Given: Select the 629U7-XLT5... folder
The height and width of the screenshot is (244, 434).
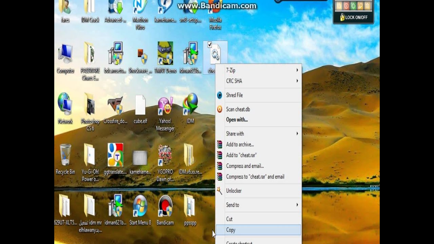Looking at the screenshot, I should coord(65,209).
